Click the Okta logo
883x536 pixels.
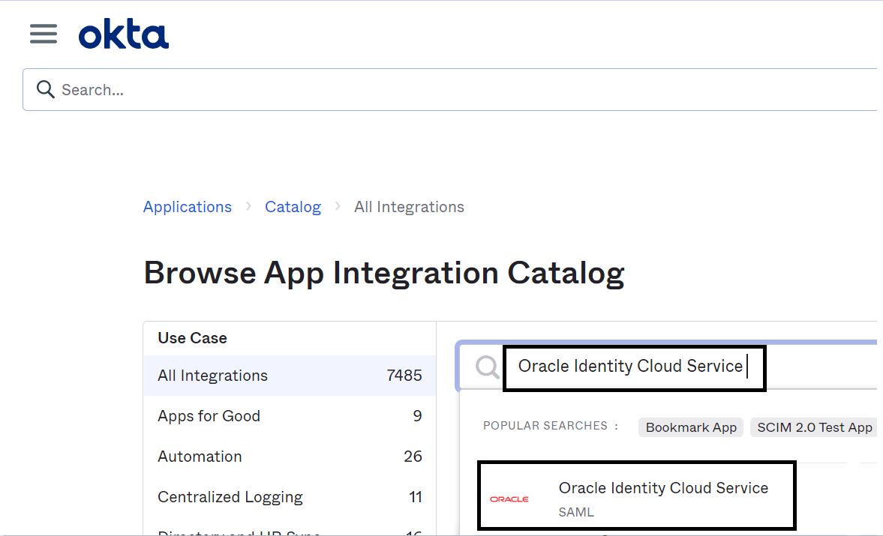tap(124, 35)
